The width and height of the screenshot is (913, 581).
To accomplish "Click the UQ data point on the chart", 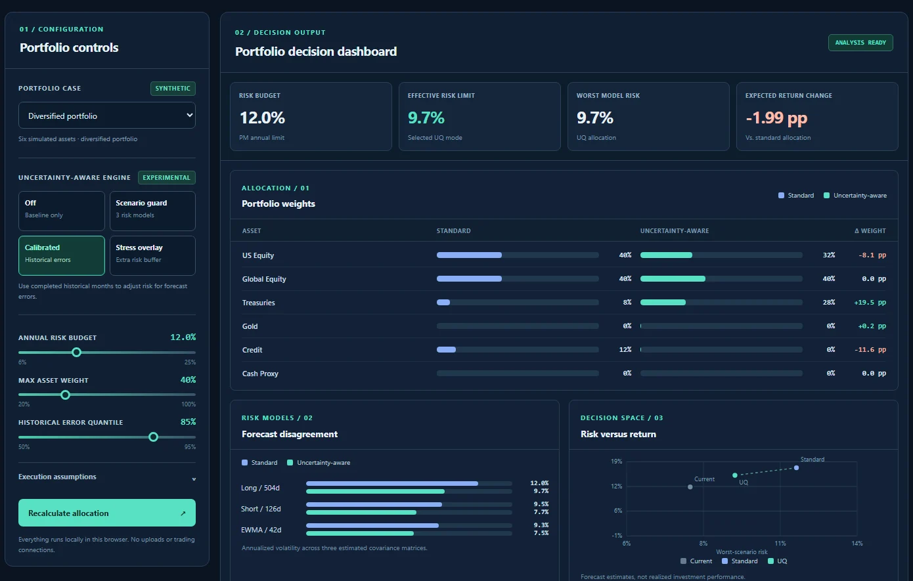I will pyautogui.click(x=734, y=475).
